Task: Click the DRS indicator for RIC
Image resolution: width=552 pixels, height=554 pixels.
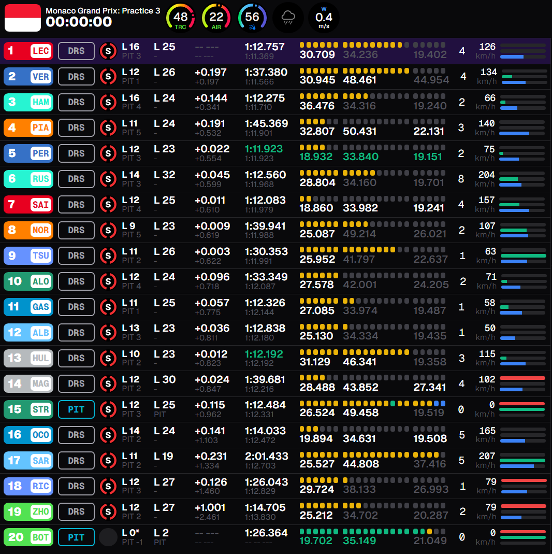Action: coord(76,486)
